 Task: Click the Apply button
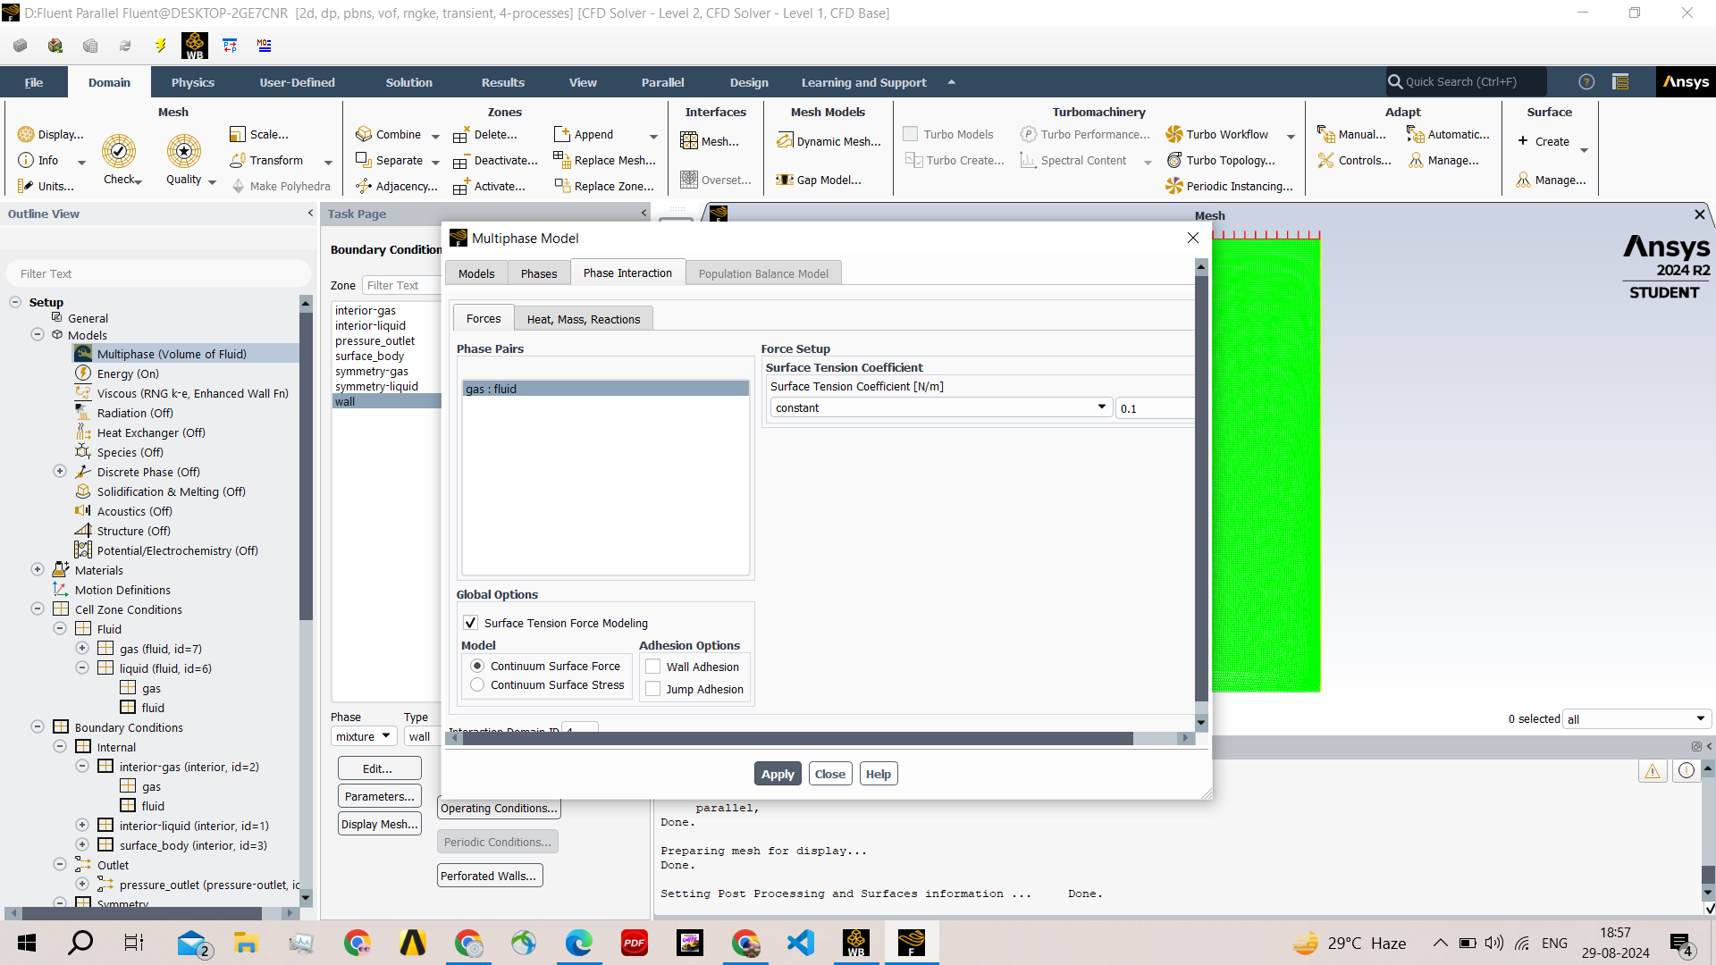777,774
